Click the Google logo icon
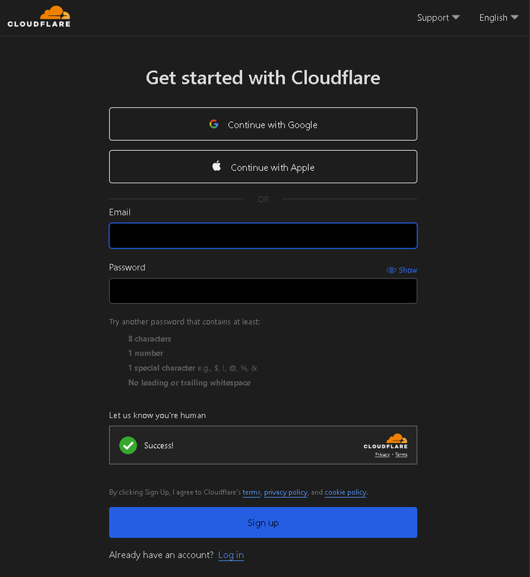The height and width of the screenshot is (577, 530). click(x=214, y=124)
